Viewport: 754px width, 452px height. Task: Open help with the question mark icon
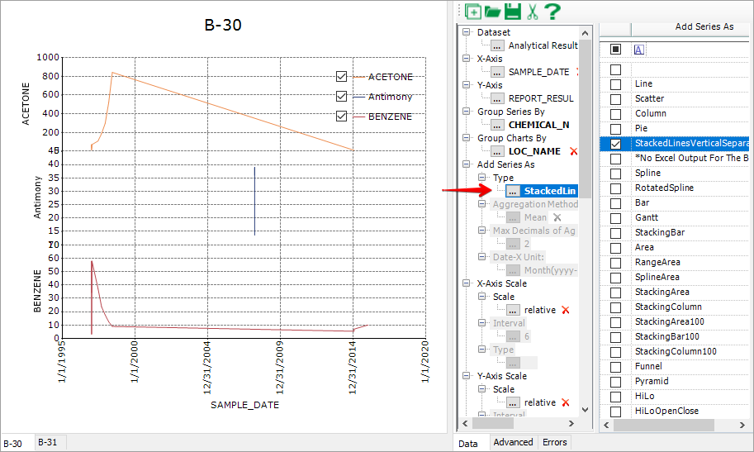point(552,12)
